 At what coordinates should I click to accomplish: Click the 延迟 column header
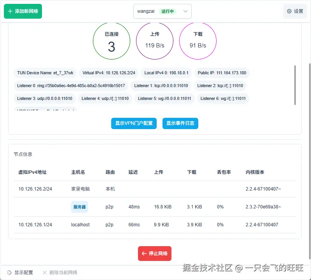tap(133, 172)
